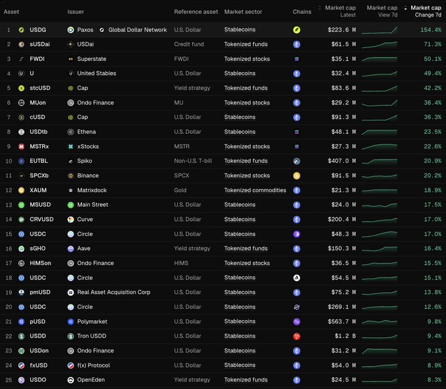
Task: Click the HIMS reference asset text
Action: pyautogui.click(x=181, y=263)
